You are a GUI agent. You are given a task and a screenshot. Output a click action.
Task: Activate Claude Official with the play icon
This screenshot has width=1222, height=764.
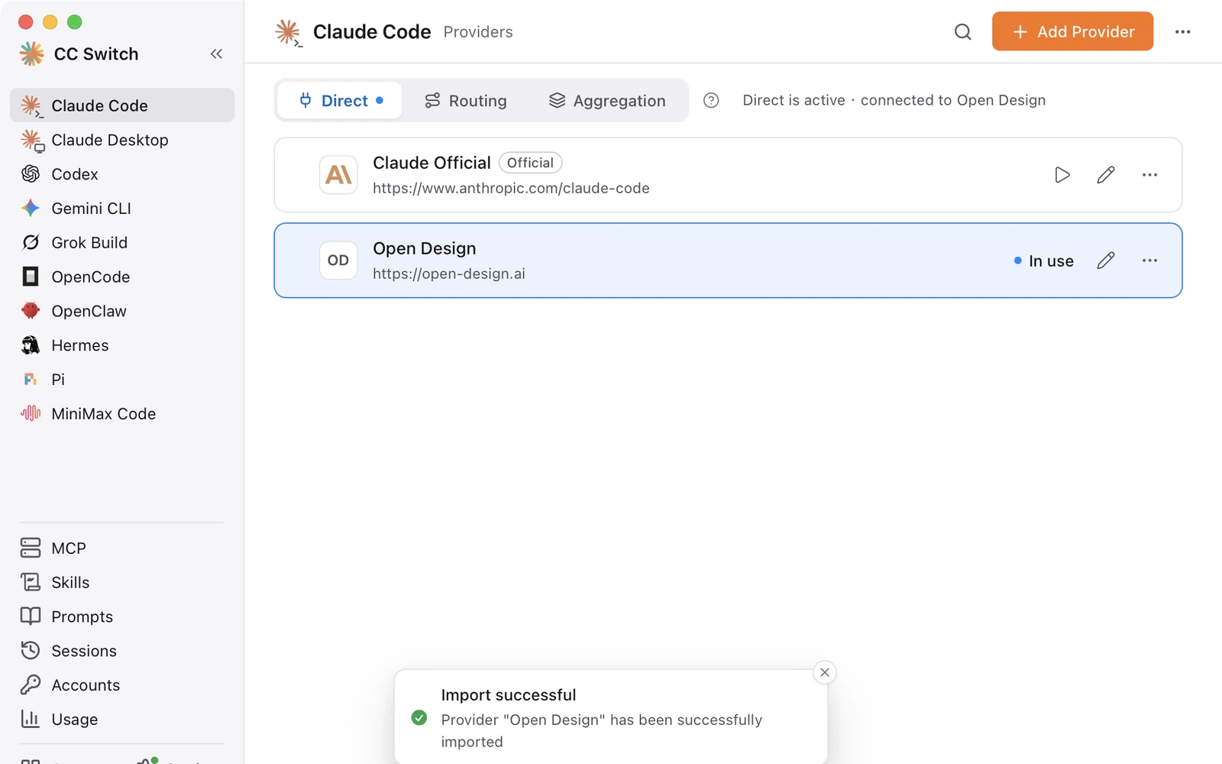coord(1062,175)
